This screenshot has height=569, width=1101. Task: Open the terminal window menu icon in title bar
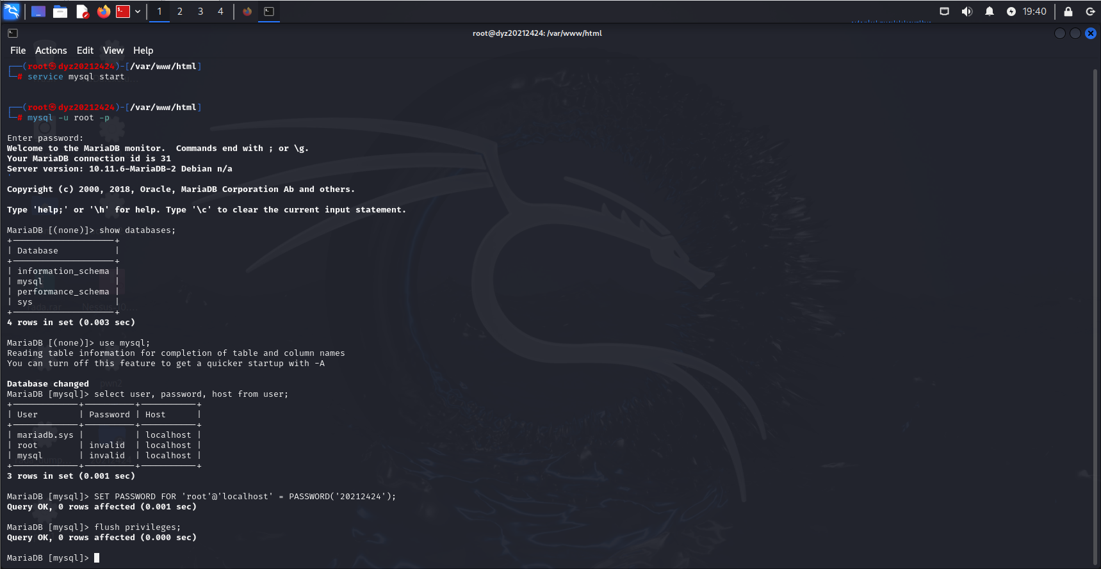[13, 33]
